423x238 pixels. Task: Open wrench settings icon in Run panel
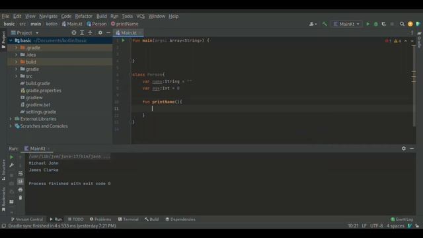click(x=11, y=165)
